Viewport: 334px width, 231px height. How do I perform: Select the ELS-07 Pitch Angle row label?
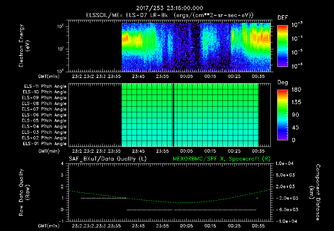pyautogui.click(x=44, y=109)
